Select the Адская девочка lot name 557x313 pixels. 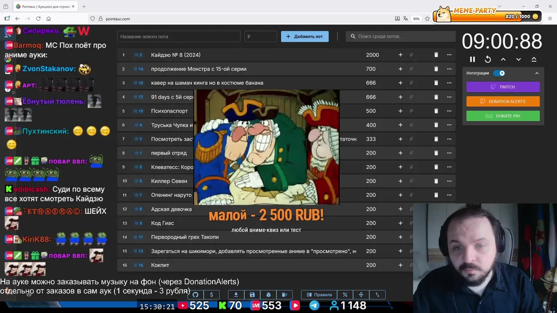point(171,209)
